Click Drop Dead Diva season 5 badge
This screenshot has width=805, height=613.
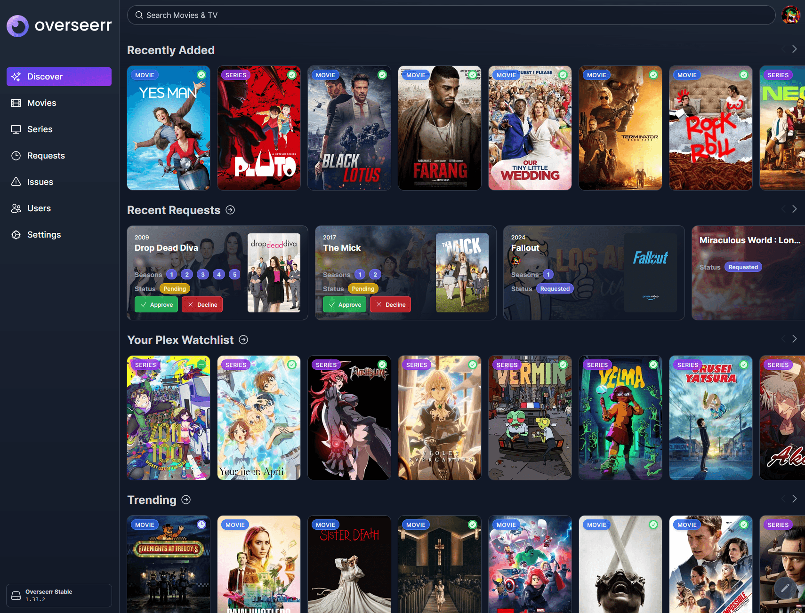234,274
